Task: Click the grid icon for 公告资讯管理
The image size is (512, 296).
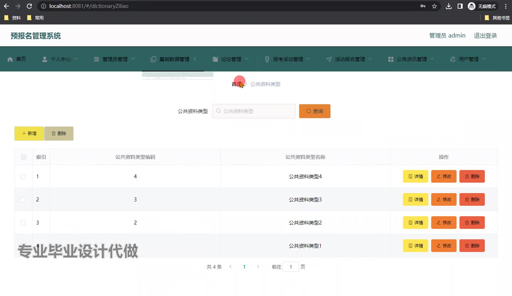Action: pos(391,59)
